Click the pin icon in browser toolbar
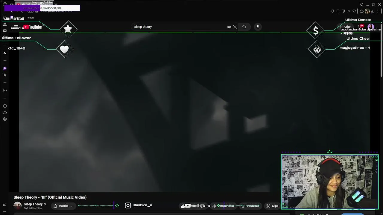Screen dimensions: 383x215 pos(332,11)
